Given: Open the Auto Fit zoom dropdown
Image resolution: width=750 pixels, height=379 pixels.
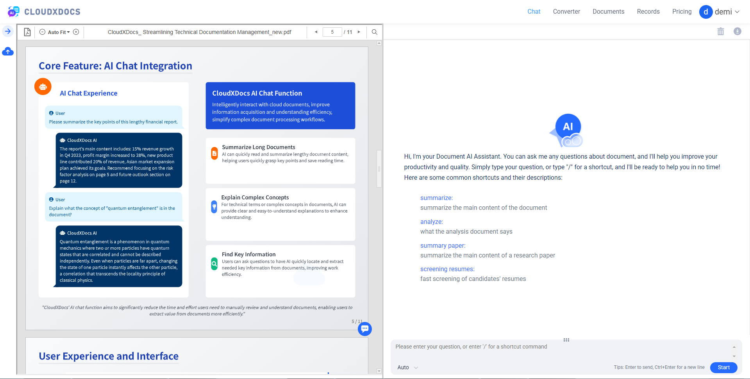Looking at the screenshot, I should point(59,32).
